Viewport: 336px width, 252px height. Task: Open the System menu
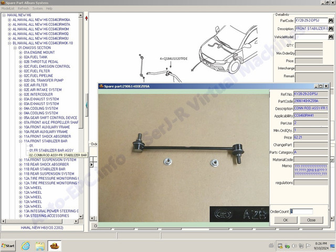coord(37,8)
